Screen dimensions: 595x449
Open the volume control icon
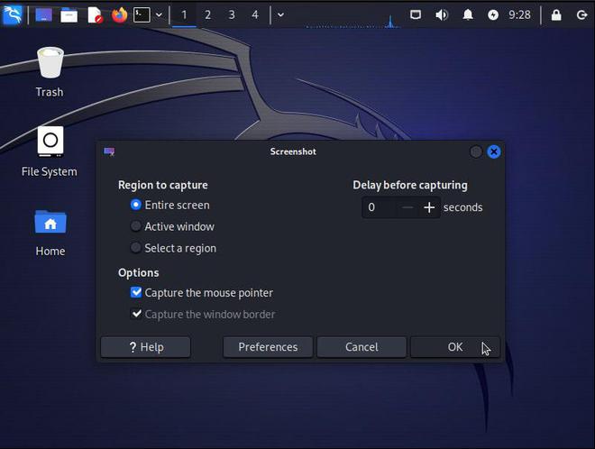point(442,15)
